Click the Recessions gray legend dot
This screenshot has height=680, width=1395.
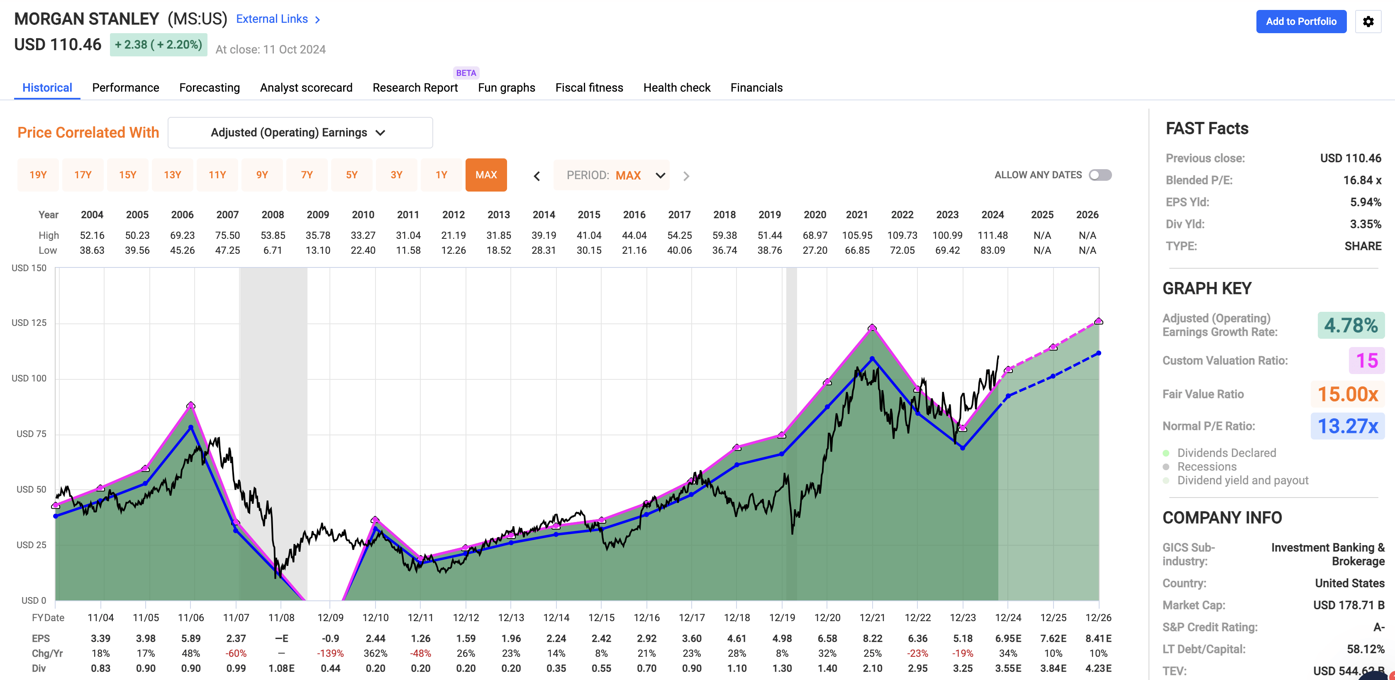click(1166, 466)
